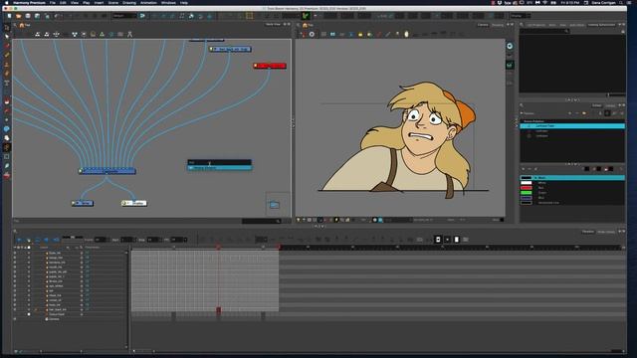Switch to the Timeline tab

[x=588, y=232]
